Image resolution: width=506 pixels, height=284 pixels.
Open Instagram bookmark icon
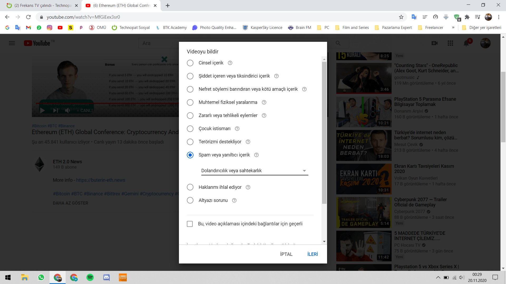[50, 28]
